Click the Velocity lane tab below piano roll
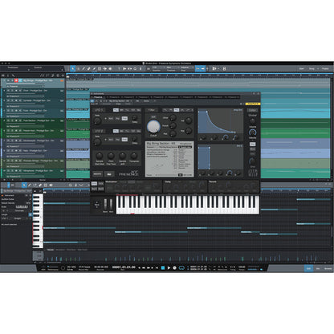This screenshot has width=334, height=334. [51, 250]
